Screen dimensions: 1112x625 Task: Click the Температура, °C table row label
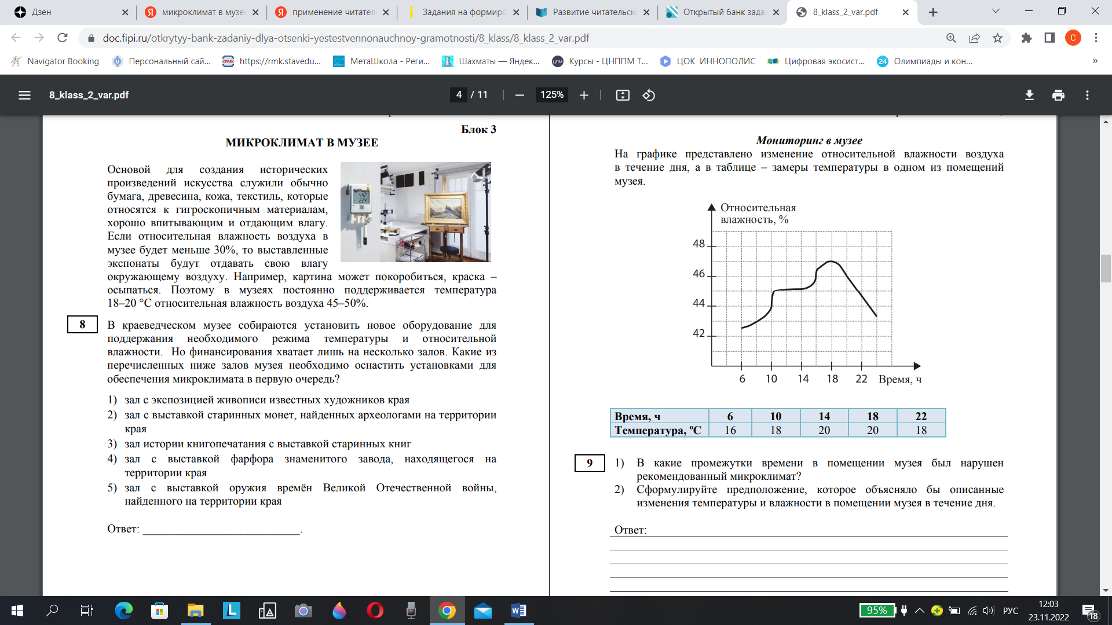point(658,430)
